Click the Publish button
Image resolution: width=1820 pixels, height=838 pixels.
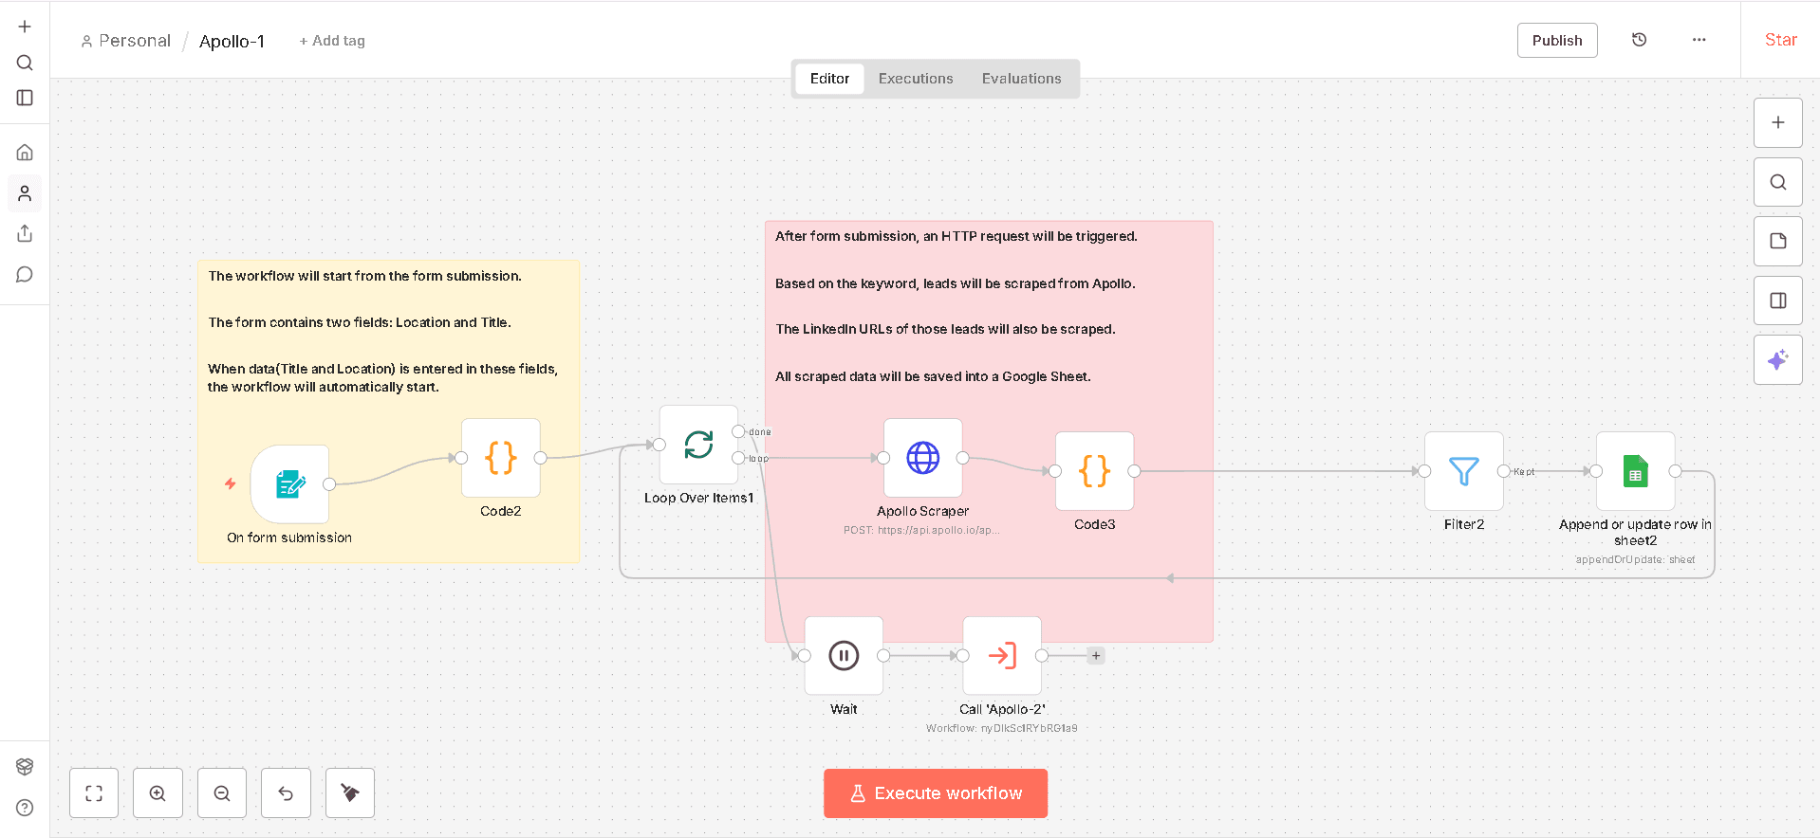point(1557,40)
